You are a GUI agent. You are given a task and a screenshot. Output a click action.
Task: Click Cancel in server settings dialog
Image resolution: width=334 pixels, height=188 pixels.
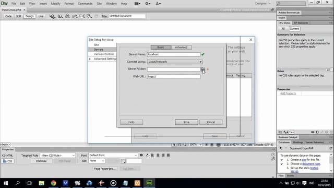(211, 122)
